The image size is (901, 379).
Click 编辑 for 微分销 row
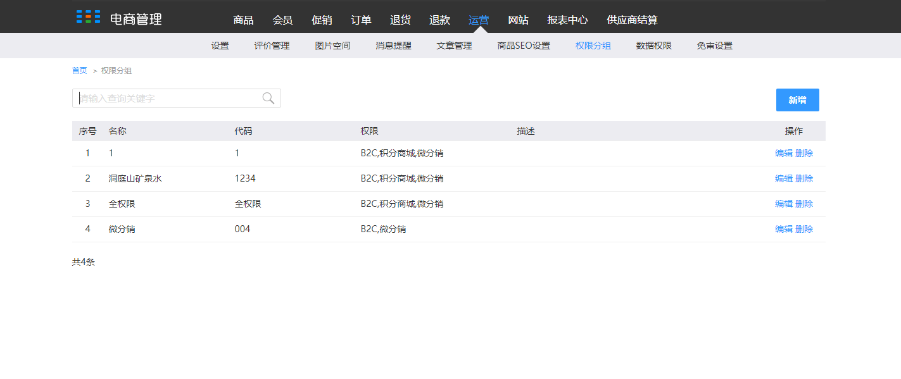coord(784,229)
